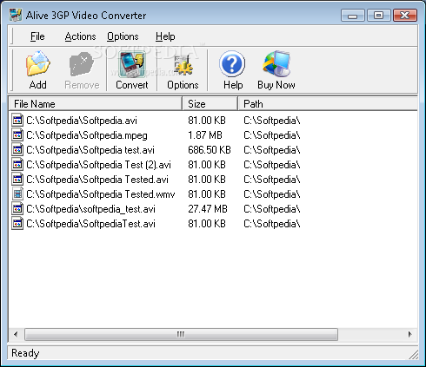The width and height of the screenshot is (426, 367).
Task: Open the Actions menu
Action: click(80, 36)
